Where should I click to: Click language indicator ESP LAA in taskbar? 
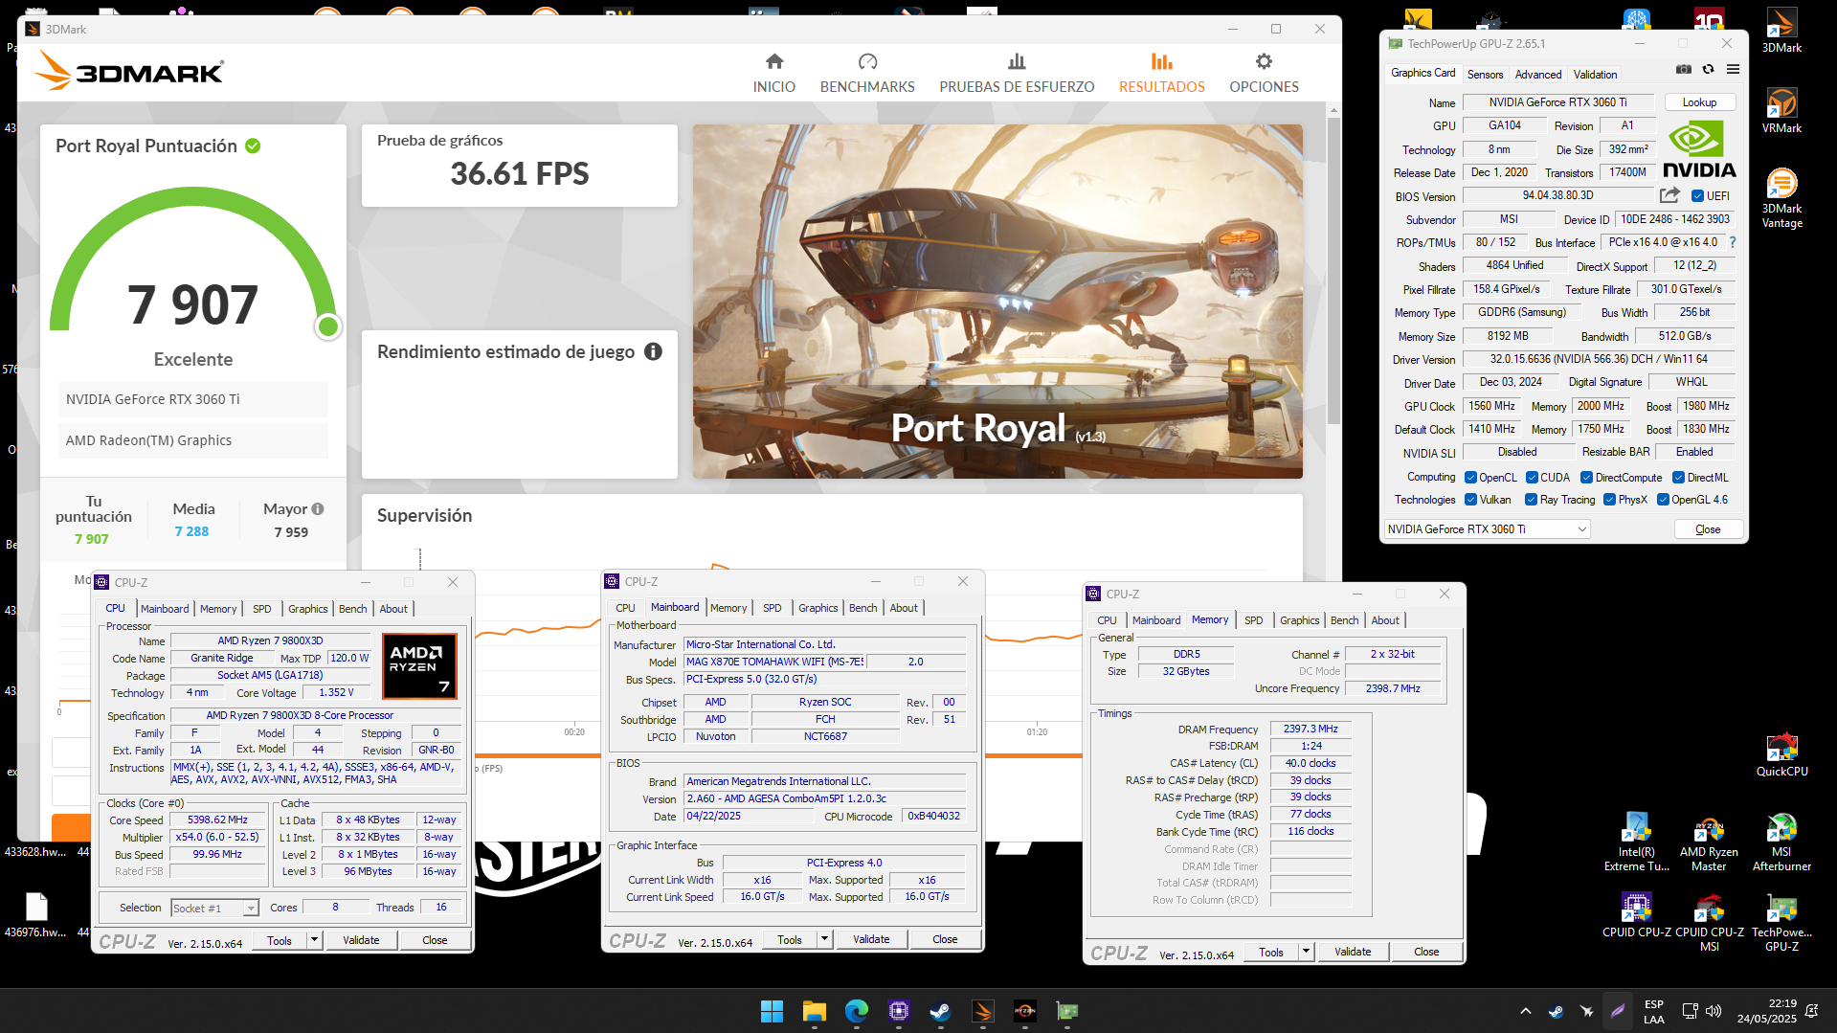coord(1653,1011)
